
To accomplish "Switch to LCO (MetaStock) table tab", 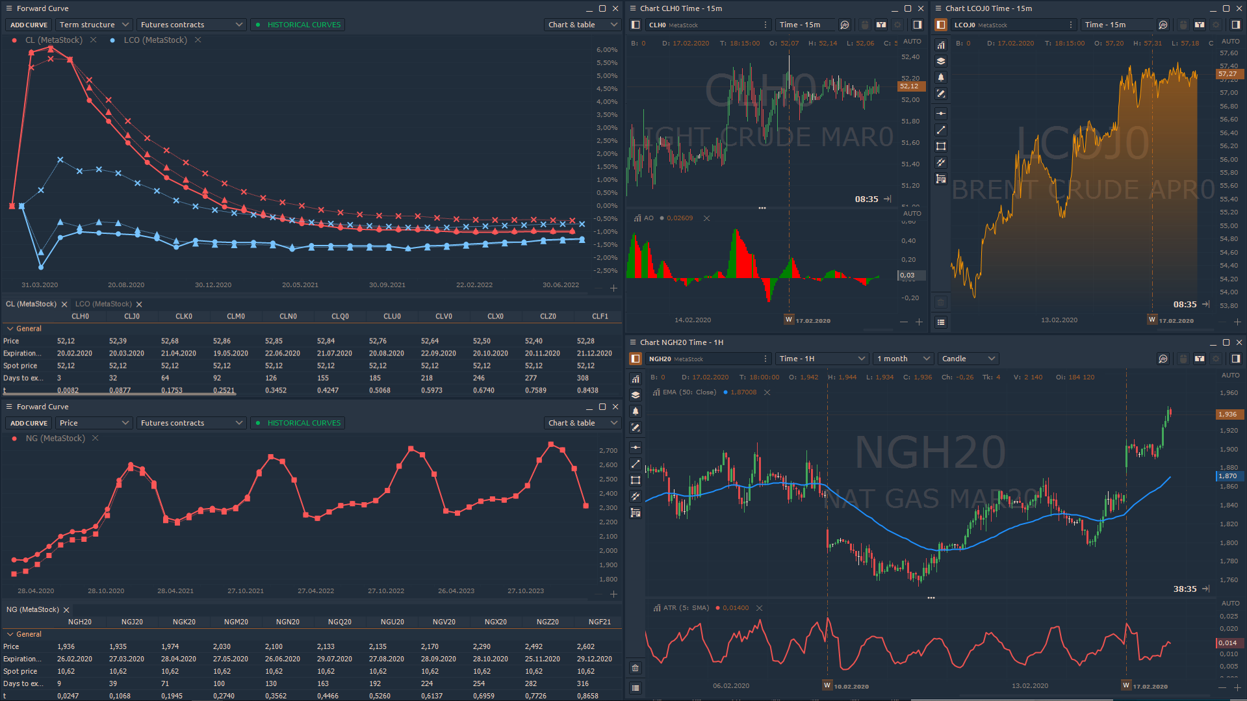I will pos(103,304).
